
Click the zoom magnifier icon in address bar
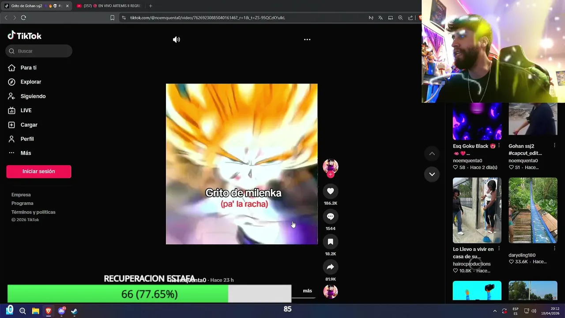coord(400,18)
